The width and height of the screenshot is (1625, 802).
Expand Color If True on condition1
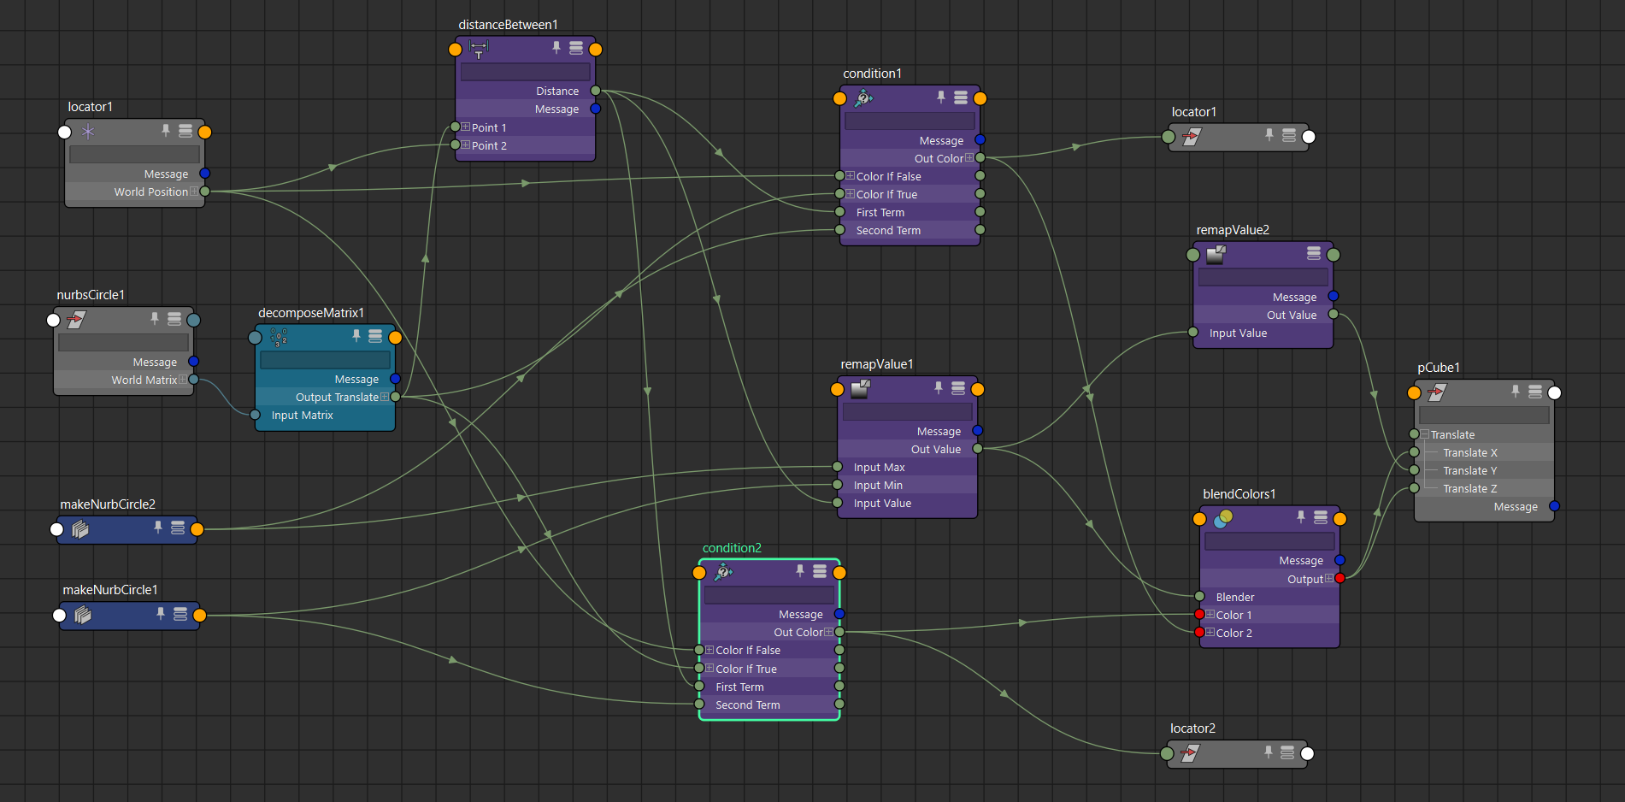[851, 194]
